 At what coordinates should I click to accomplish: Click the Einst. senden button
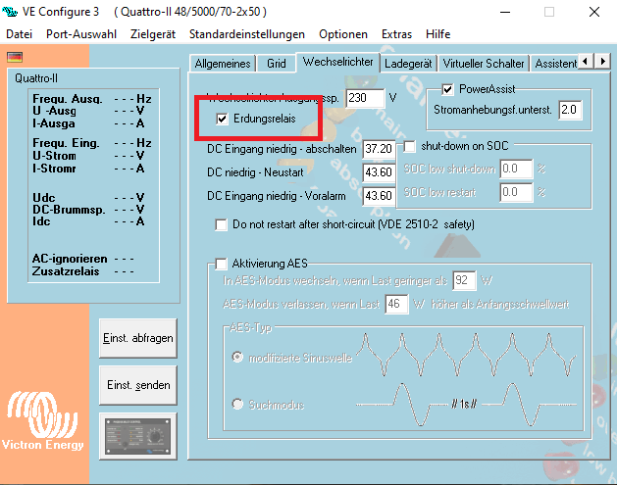tap(138, 385)
